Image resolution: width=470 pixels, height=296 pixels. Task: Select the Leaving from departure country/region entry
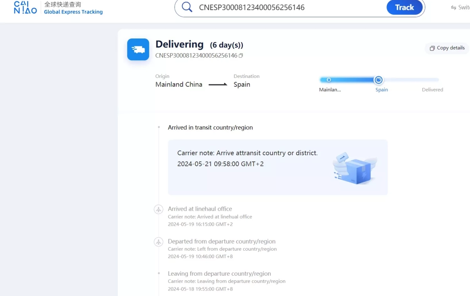(x=219, y=274)
